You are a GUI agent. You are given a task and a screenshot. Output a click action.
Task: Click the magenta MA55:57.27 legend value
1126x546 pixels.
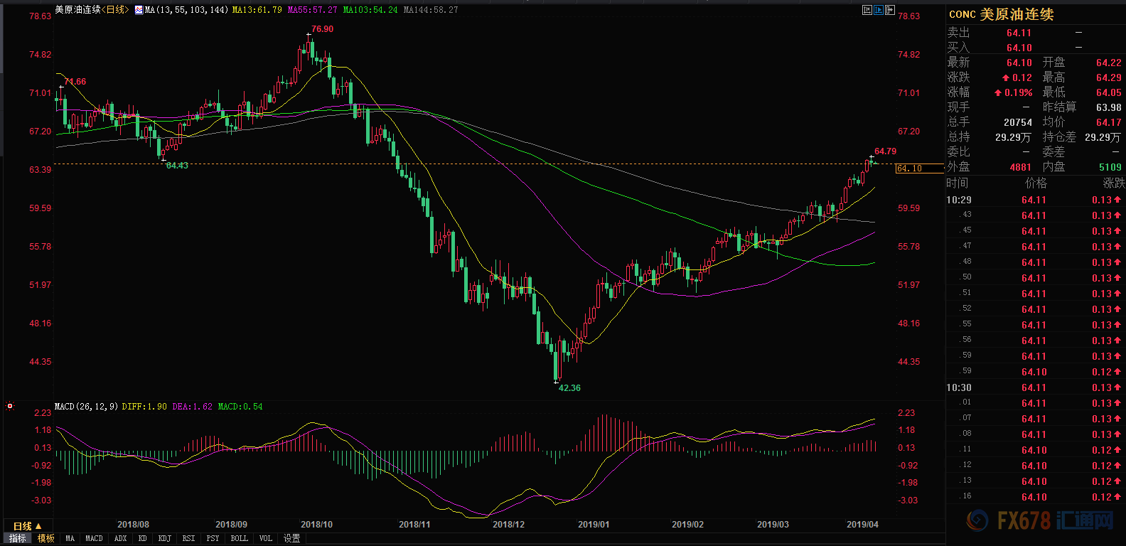[x=313, y=10]
